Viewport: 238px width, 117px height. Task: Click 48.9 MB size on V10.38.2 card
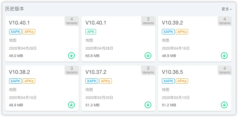16,105
